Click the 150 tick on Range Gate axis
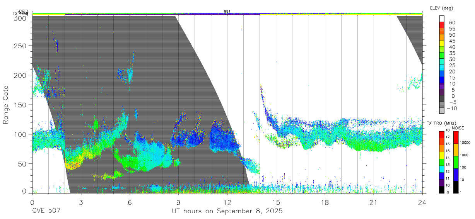Viewport: 475px width, 219px height. [21, 105]
